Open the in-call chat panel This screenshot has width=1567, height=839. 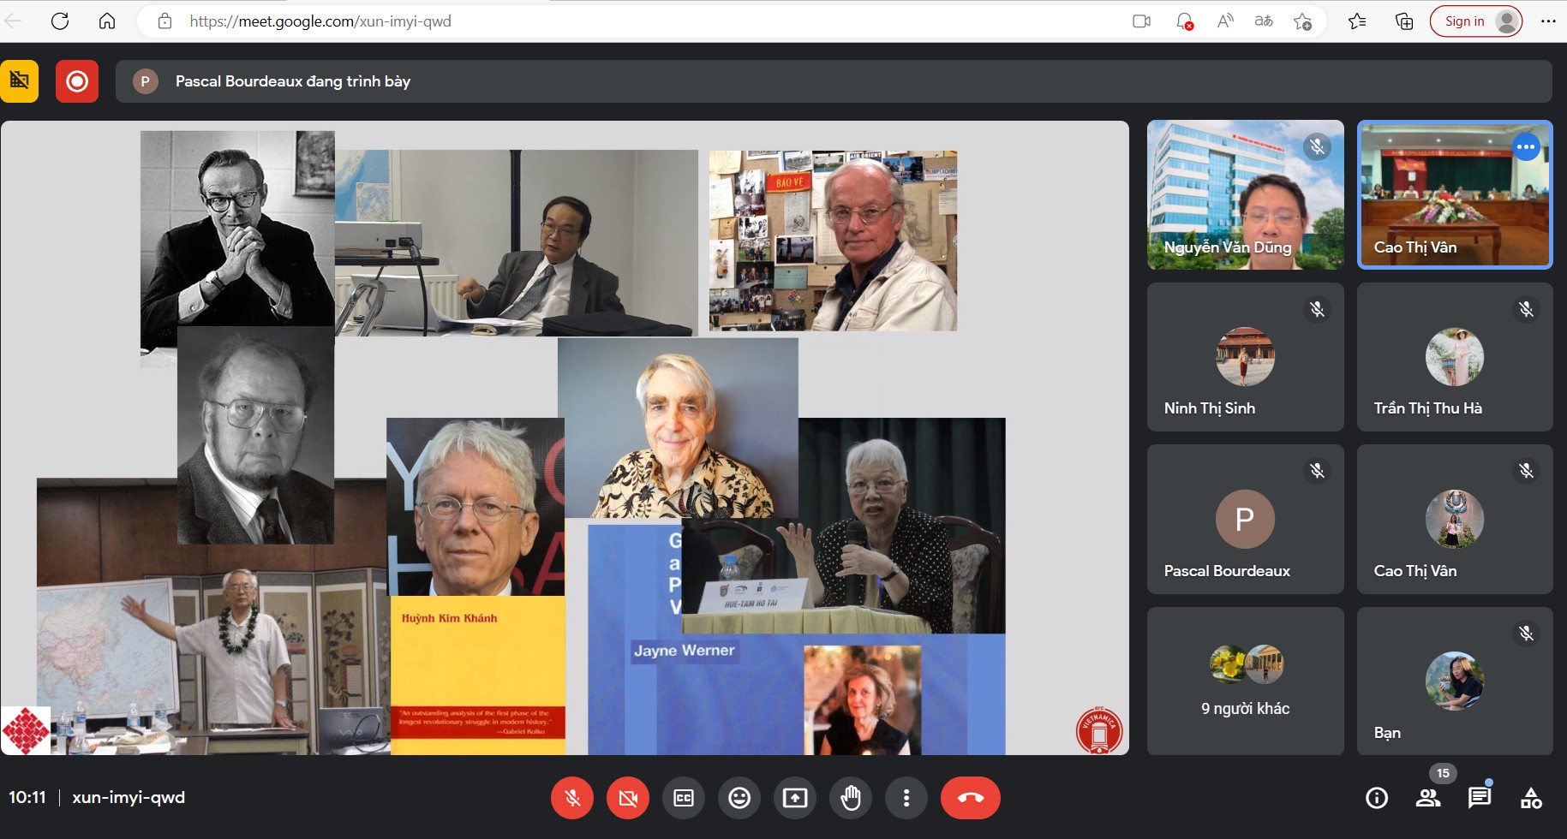click(1479, 798)
